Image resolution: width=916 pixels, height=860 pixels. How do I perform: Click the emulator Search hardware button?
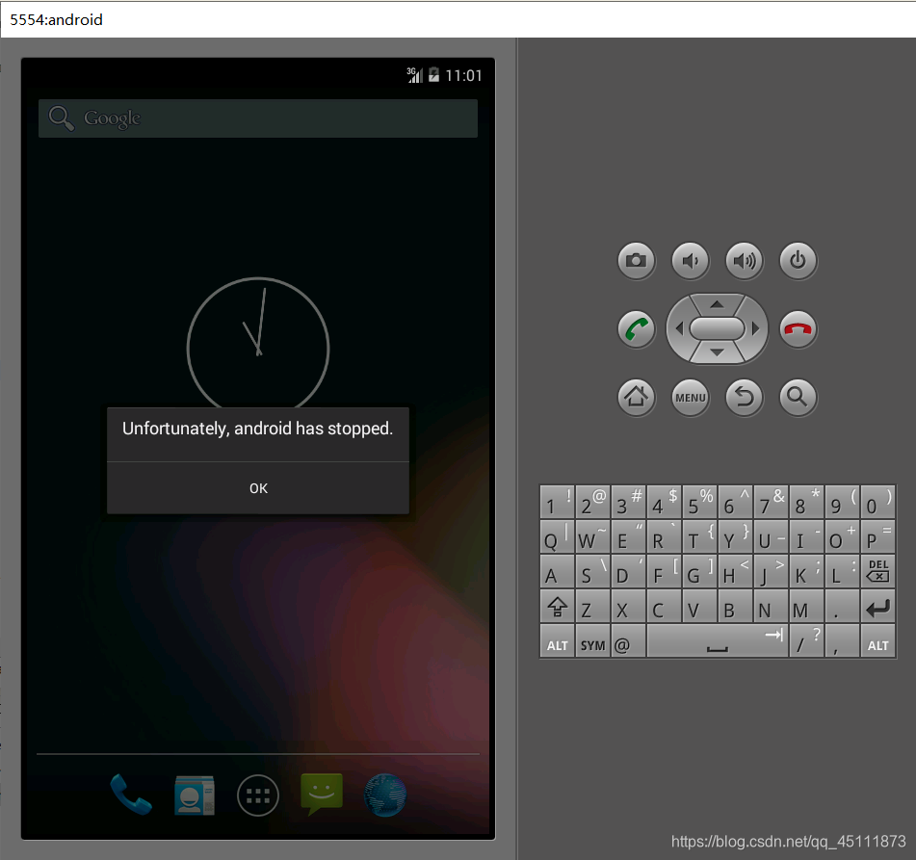(798, 398)
